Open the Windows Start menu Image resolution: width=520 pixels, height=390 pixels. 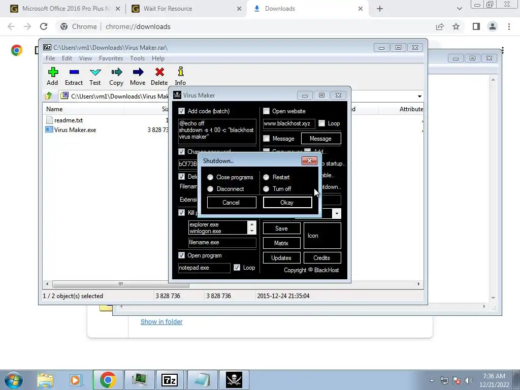pos(14,380)
